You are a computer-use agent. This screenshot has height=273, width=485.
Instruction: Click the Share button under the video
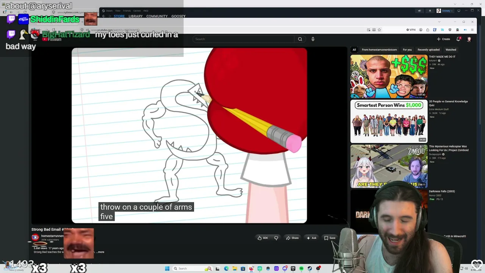point(293,238)
